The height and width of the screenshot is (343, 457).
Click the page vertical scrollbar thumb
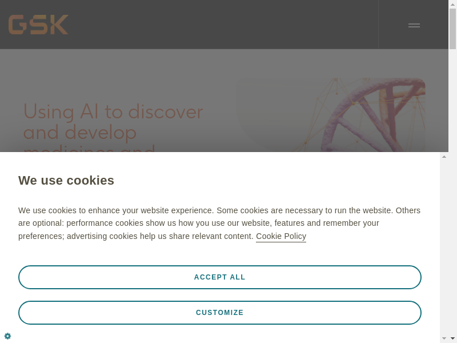tap(452, 29)
